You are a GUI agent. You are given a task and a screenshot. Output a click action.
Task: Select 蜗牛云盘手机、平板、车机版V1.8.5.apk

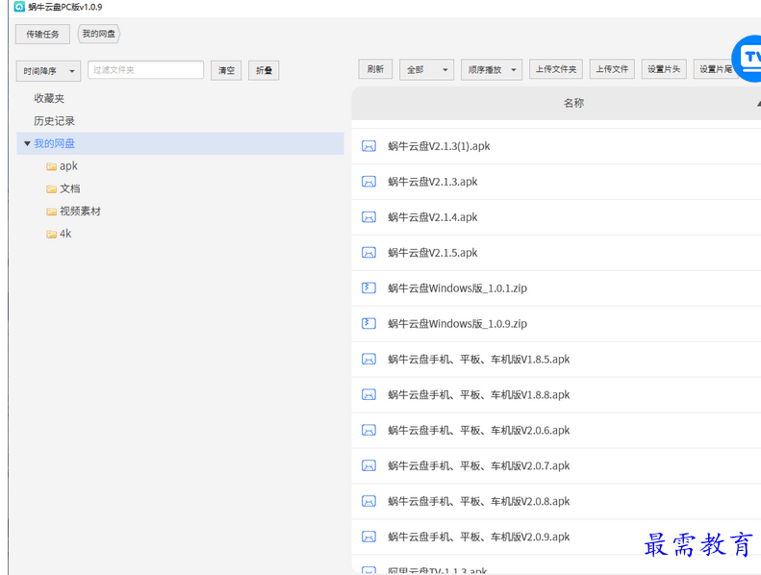click(478, 359)
